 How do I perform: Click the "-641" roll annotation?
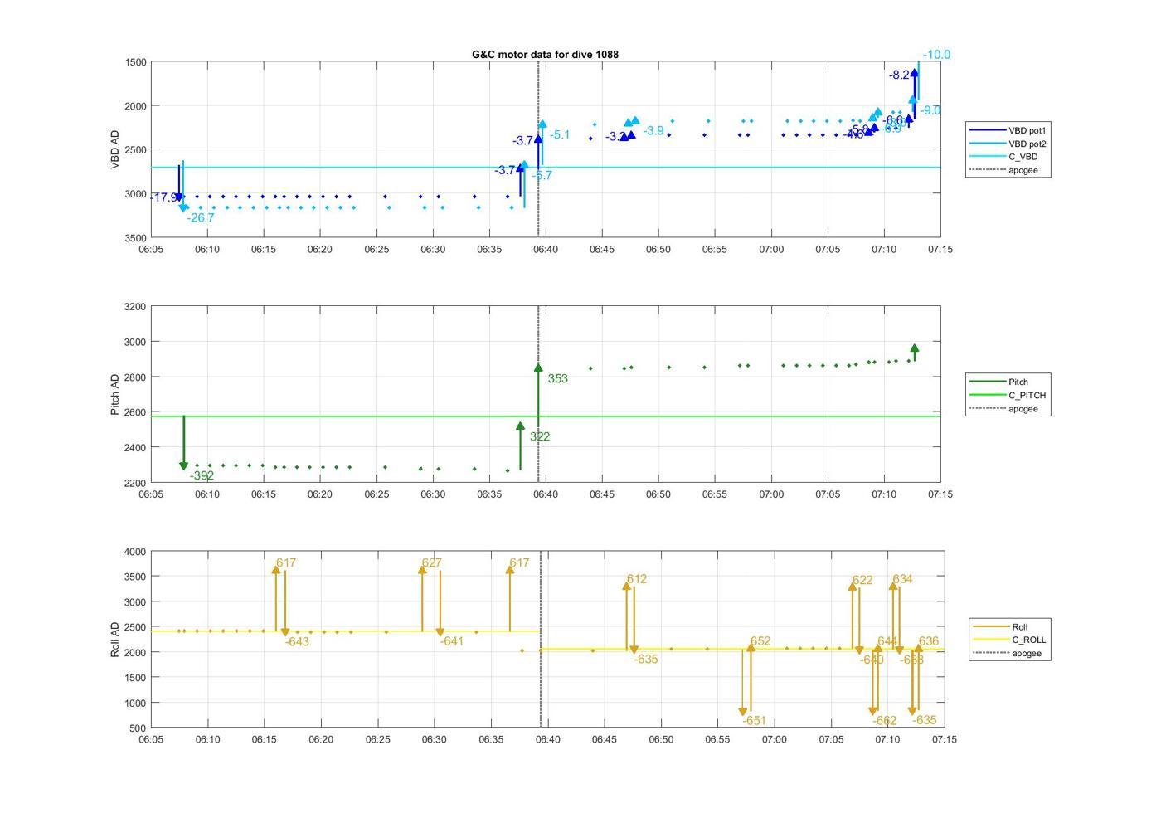click(x=452, y=642)
